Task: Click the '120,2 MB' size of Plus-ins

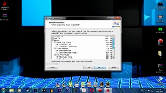Action: point(108,40)
